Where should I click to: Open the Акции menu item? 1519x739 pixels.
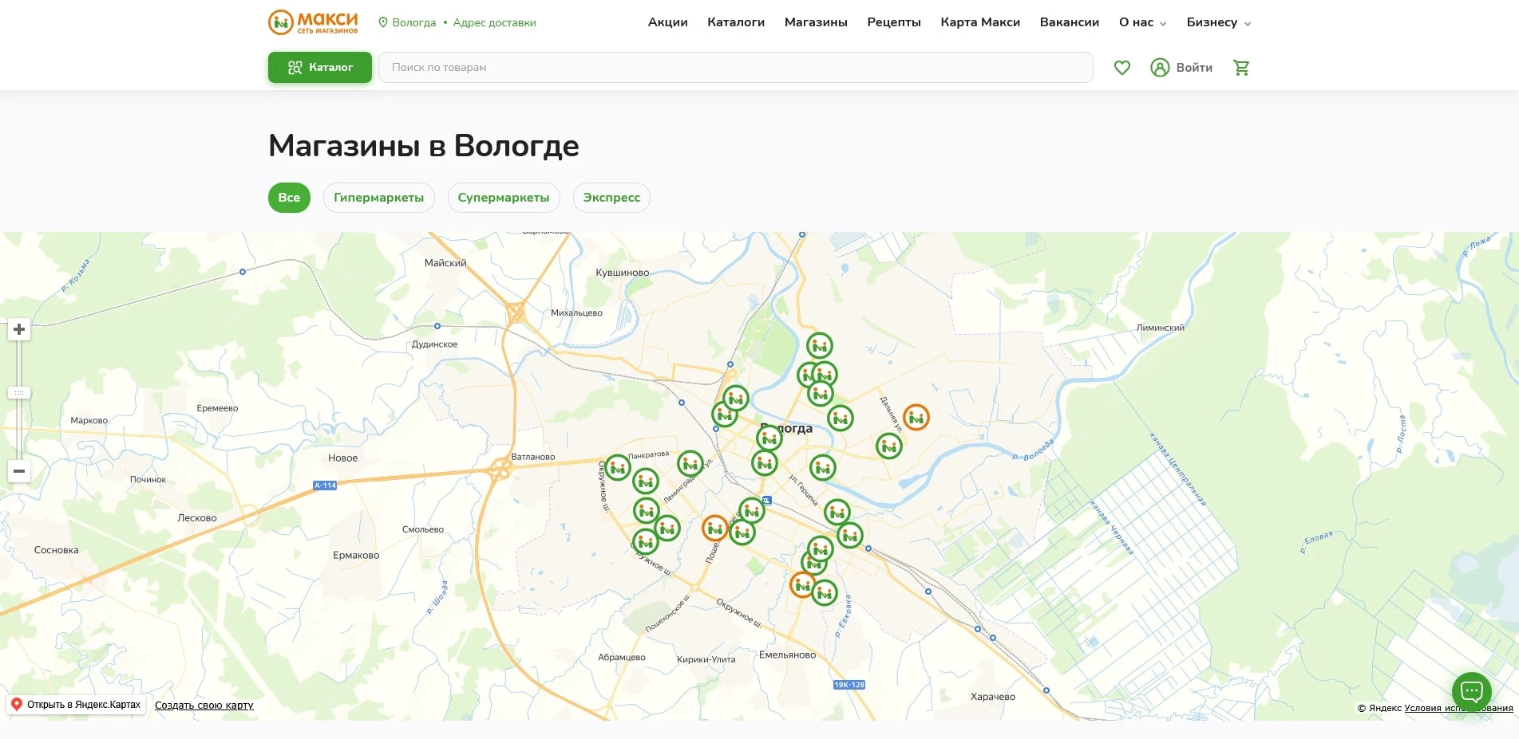pos(667,22)
